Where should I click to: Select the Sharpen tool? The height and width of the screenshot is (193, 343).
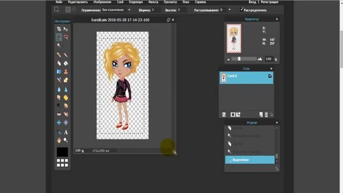(x=66, y=90)
